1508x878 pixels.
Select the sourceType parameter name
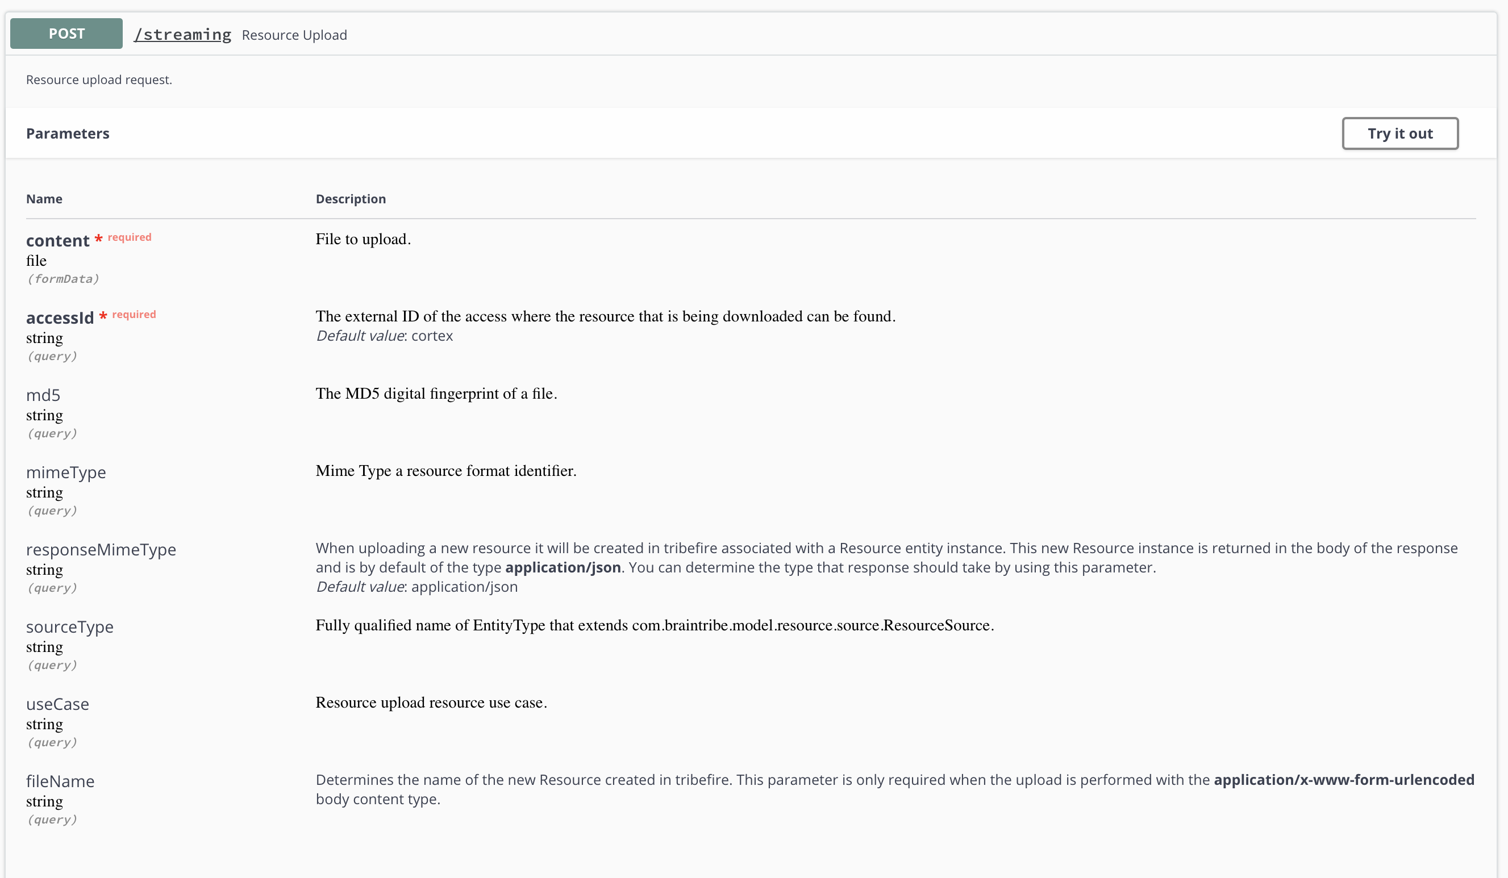click(69, 626)
